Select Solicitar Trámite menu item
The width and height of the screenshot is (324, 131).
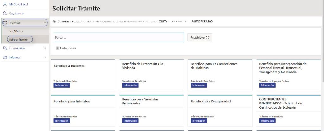point(18,39)
